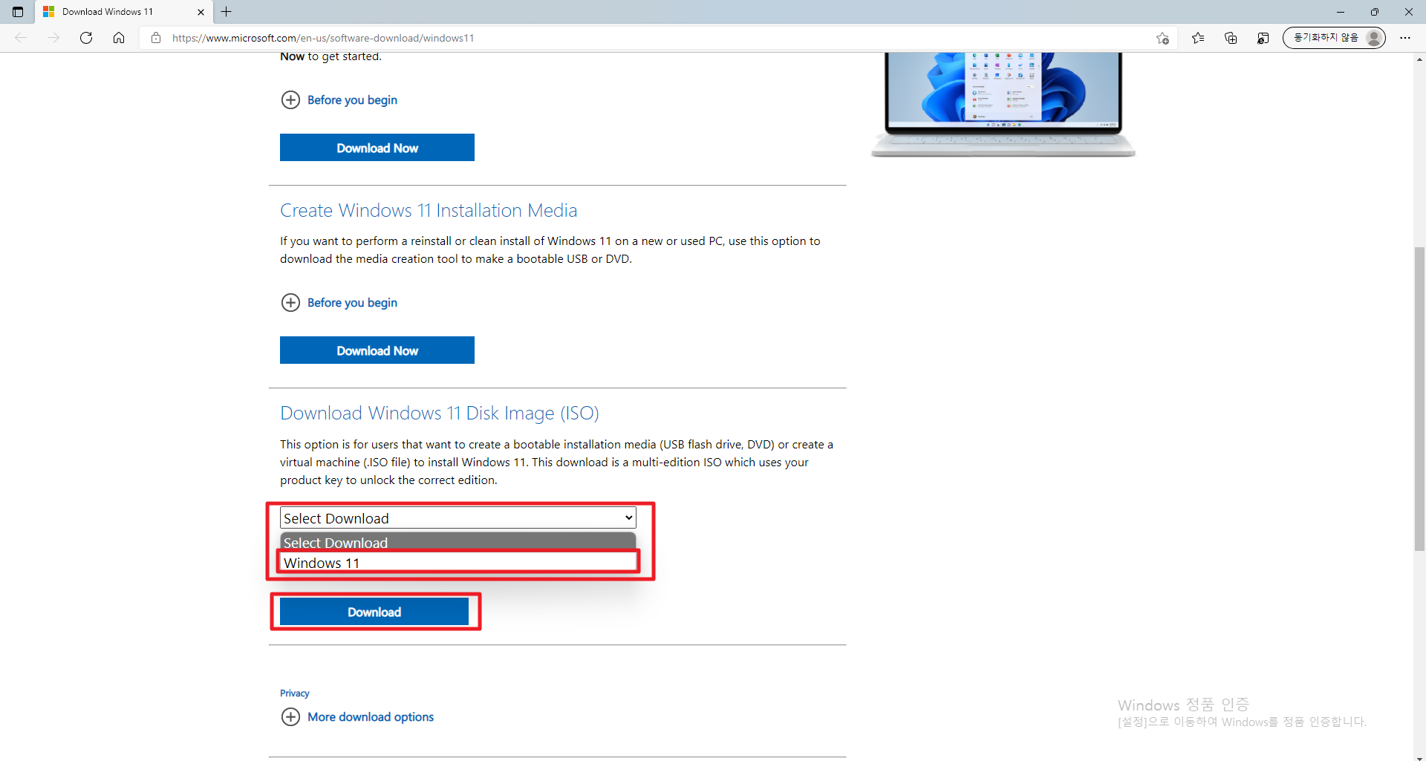The image size is (1426, 761).
Task: Expand first Before you begin section
Action: click(x=339, y=100)
